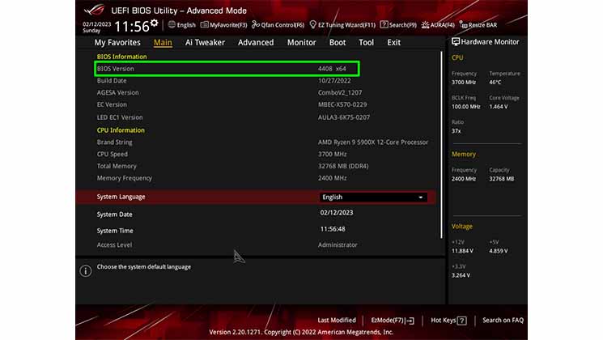Click the +12V 11.884 V reading
The image size is (603, 340).
click(x=463, y=251)
